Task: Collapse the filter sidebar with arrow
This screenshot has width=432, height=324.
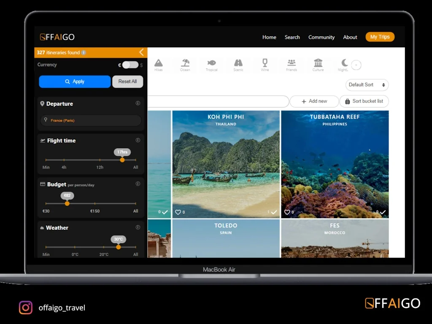Action: [x=141, y=52]
